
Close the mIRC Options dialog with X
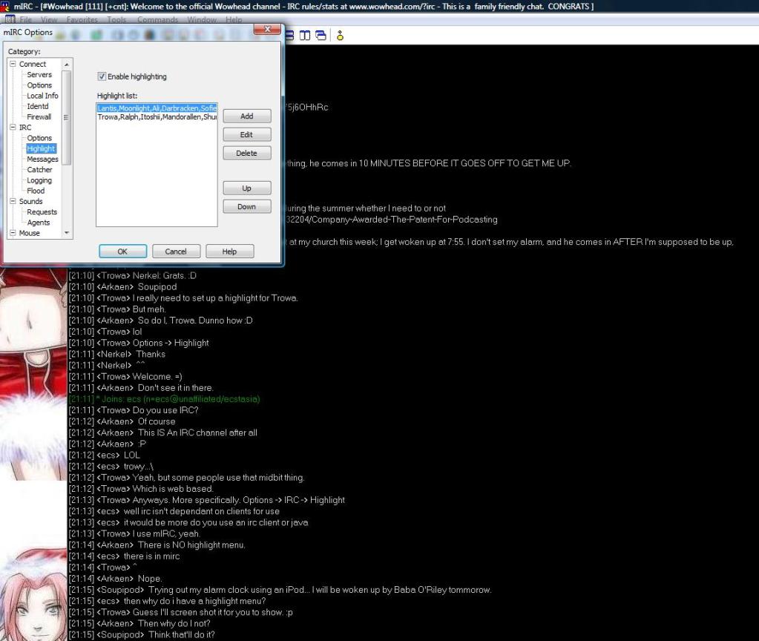[x=266, y=30]
